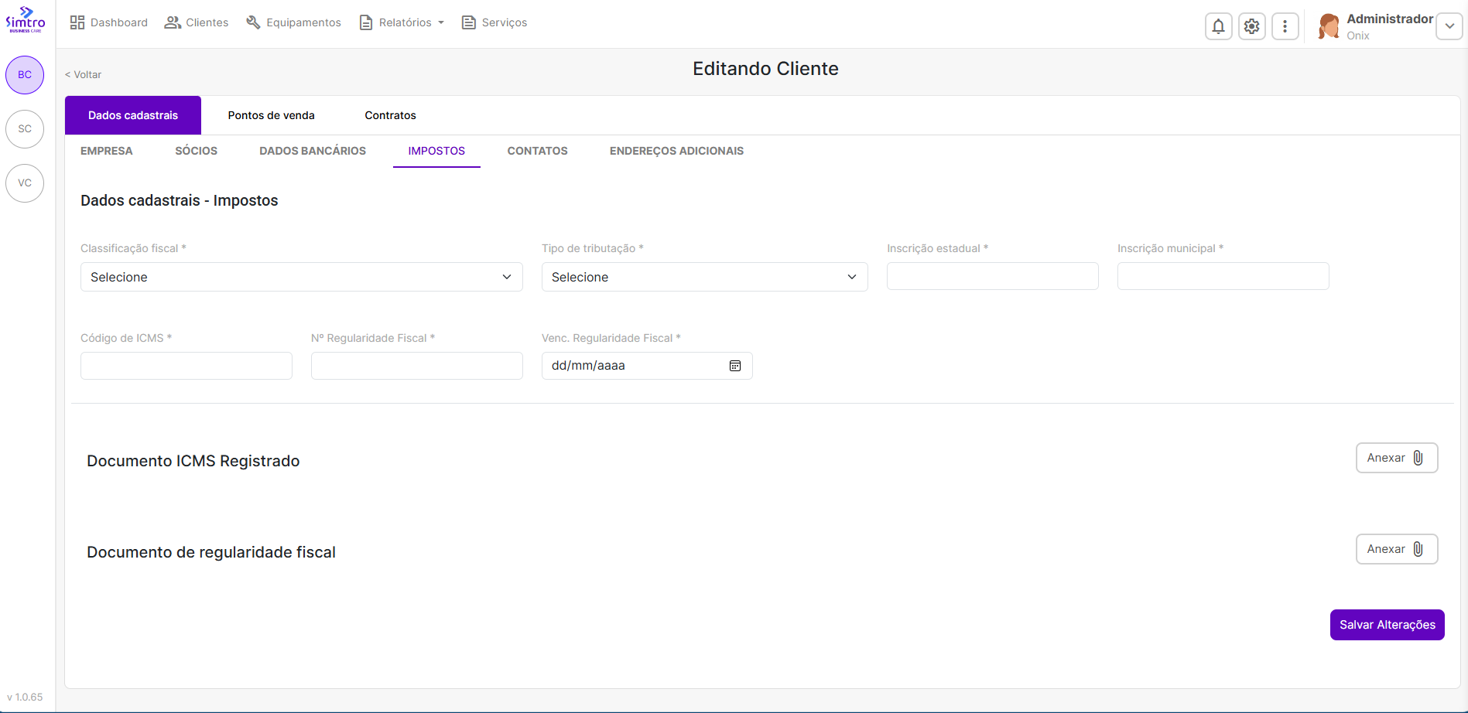The height and width of the screenshot is (713, 1468).
Task: Open the notifications bell icon
Action: [x=1218, y=26]
